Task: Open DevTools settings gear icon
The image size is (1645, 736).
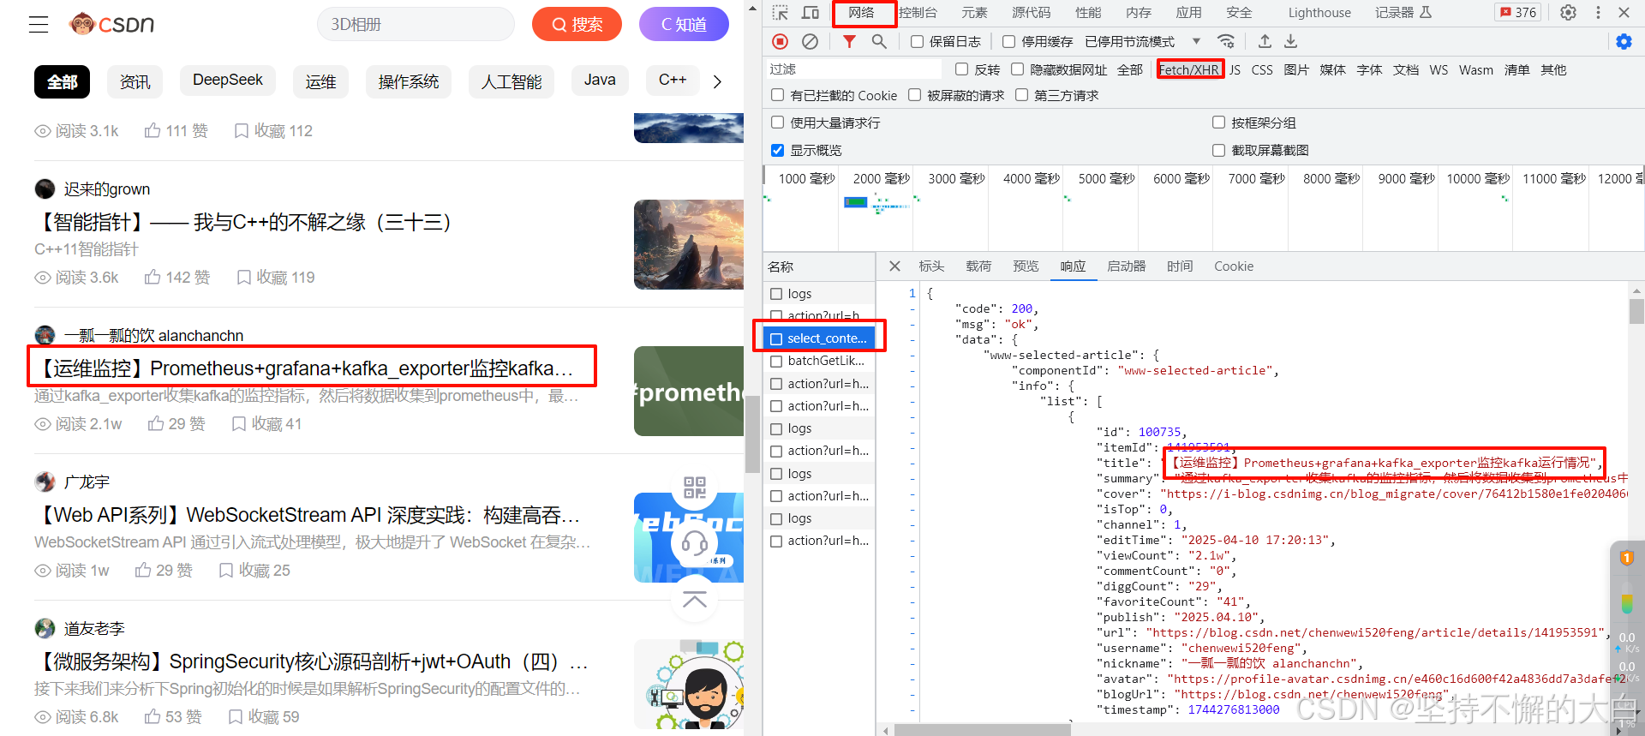Action: point(1568,12)
